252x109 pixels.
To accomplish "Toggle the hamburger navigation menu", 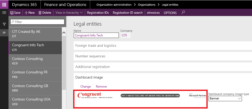I will 4,13.
